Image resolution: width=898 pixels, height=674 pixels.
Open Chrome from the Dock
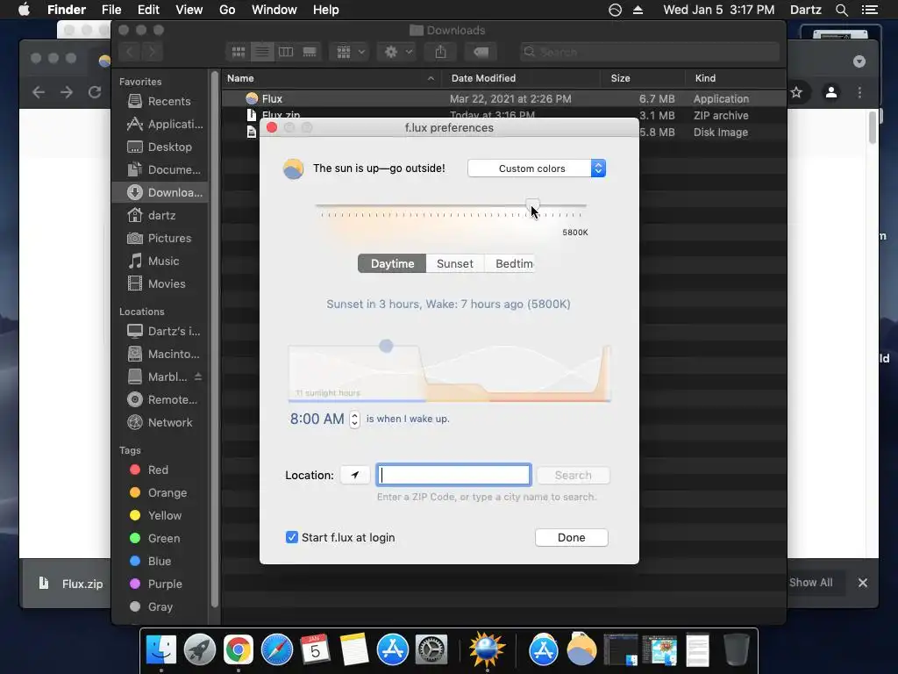(239, 650)
